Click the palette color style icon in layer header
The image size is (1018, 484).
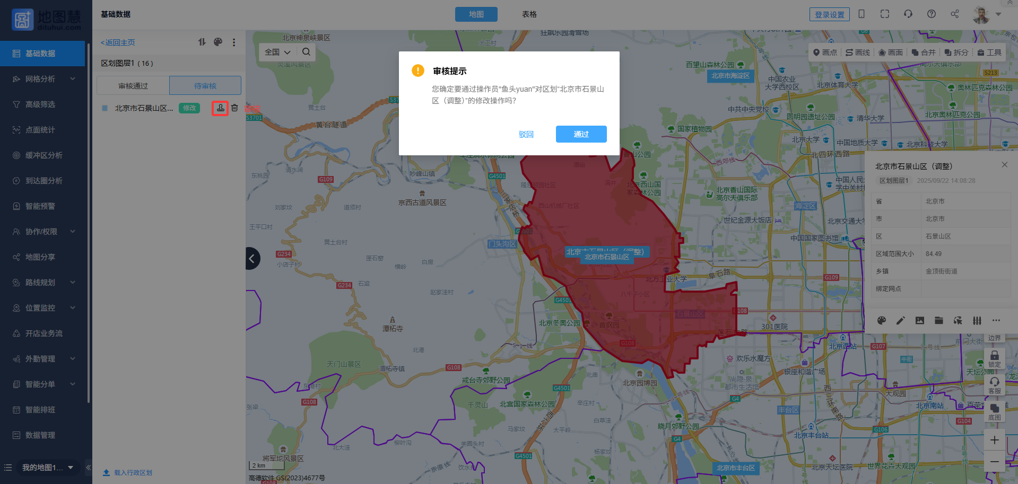(218, 42)
